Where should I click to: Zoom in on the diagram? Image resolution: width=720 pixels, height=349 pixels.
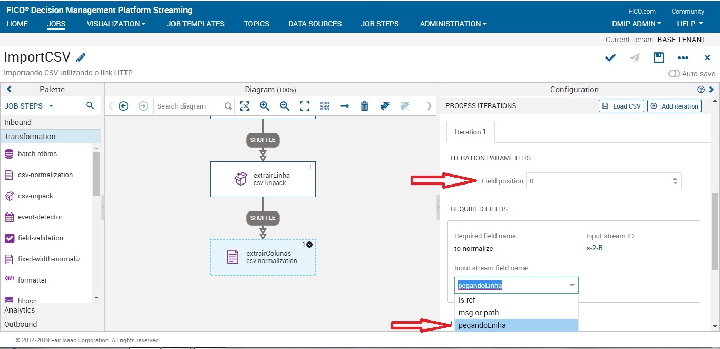[264, 106]
